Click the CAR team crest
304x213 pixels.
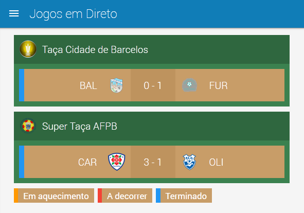[x=117, y=162]
